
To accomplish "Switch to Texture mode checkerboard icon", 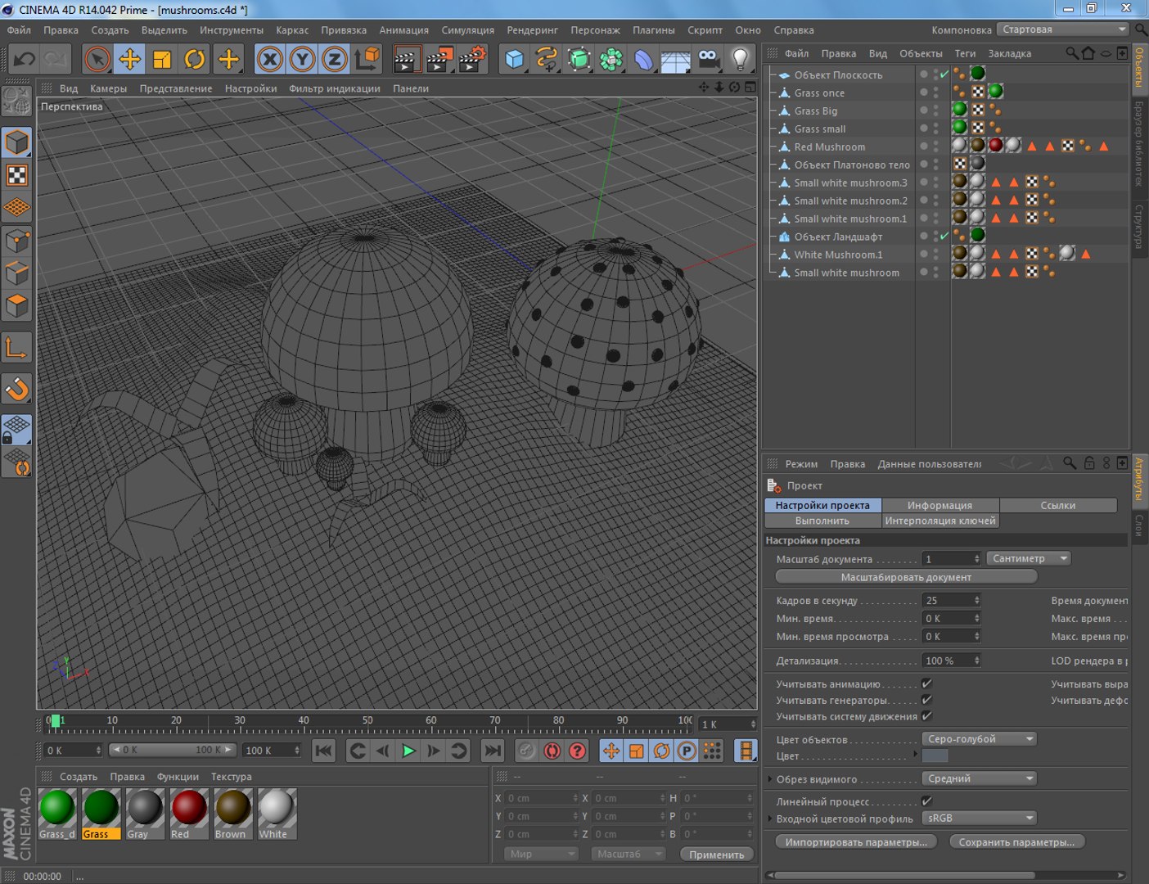I will tap(17, 175).
